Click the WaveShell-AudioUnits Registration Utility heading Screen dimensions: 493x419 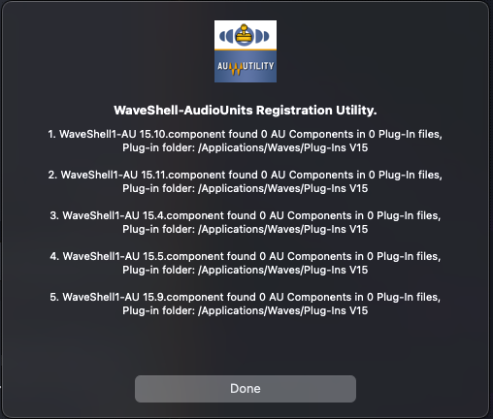pos(246,111)
